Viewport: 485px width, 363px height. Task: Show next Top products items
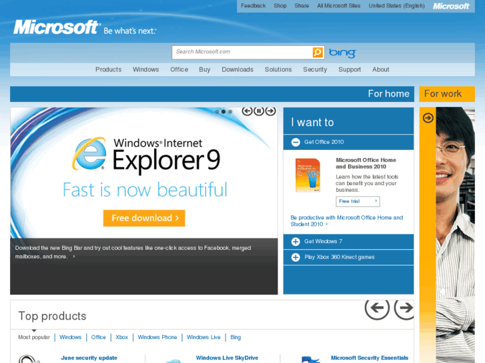click(x=404, y=308)
